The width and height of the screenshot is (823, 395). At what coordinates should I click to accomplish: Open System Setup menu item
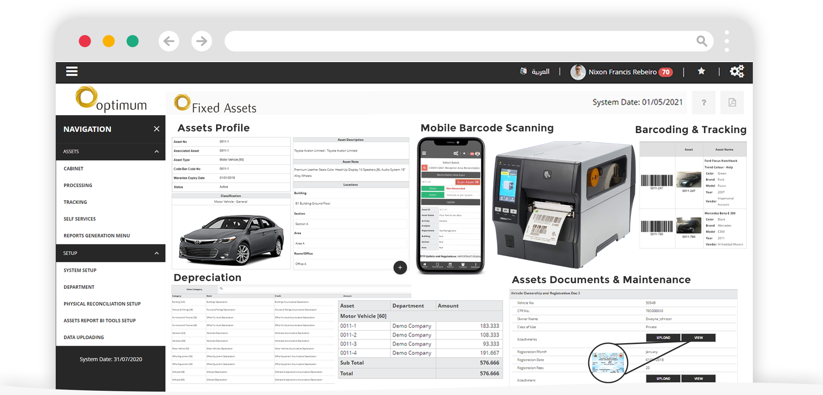pyautogui.click(x=80, y=270)
